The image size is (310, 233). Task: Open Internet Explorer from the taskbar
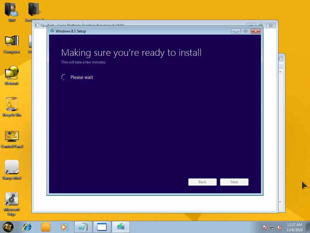[27, 227]
